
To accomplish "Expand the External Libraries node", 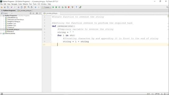I will (1, 34).
